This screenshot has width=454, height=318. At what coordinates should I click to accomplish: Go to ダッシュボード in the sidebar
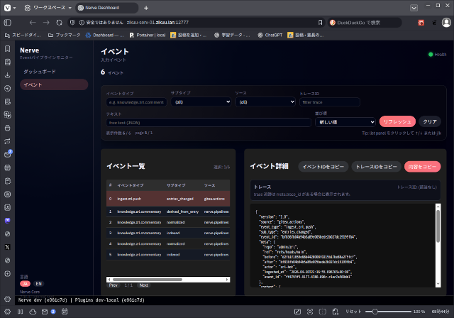tap(40, 72)
